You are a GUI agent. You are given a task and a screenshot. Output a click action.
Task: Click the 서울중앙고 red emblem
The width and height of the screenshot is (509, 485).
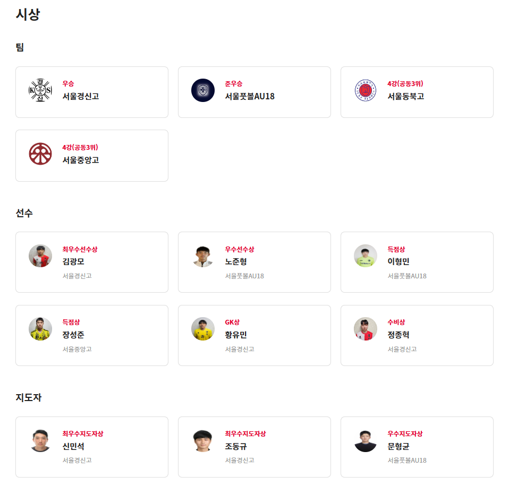(40, 154)
